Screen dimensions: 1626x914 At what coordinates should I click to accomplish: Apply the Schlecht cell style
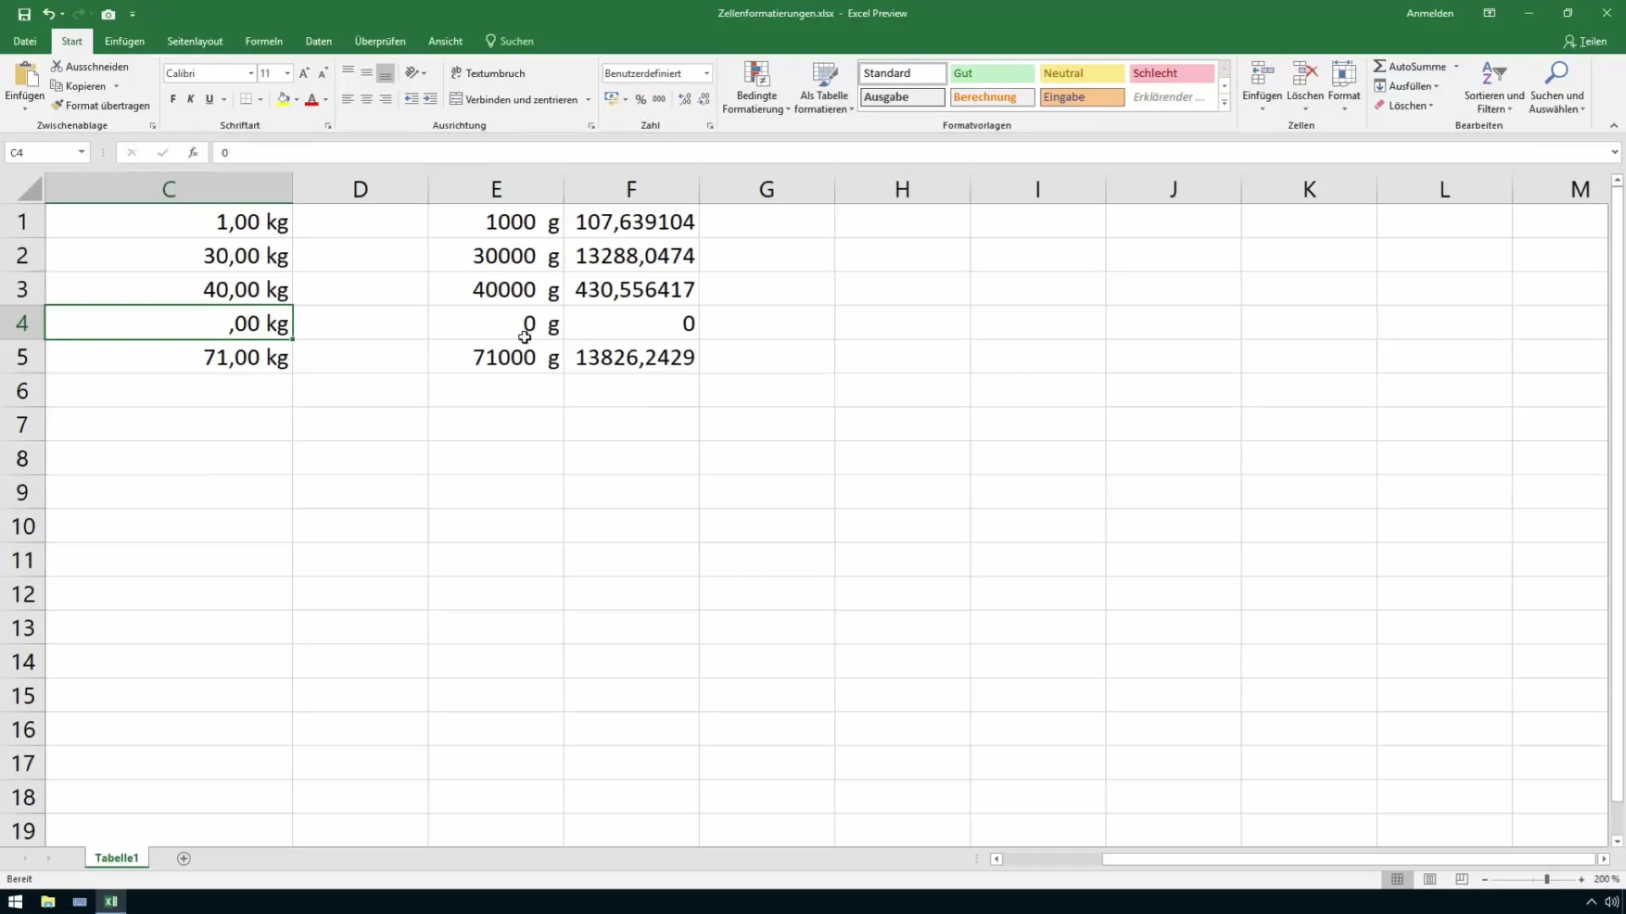coord(1171,74)
